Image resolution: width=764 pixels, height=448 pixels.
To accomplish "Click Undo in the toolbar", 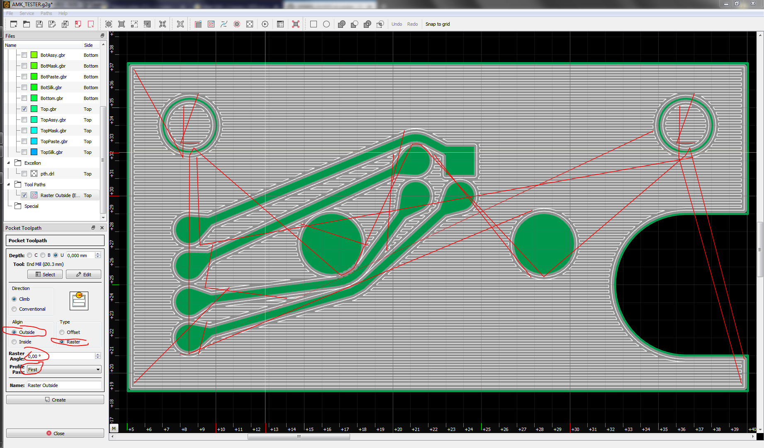I will click(x=397, y=24).
